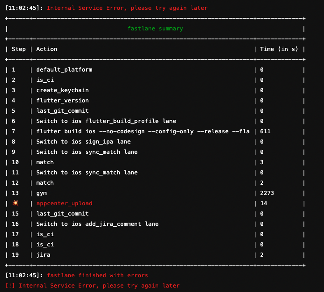The height and width of the screenshot is (292, 324).
Task: Click 'last_git_commit' in step 15
Action: [x=63, y=214]
